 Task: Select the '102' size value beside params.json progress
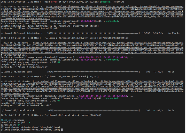tap(148, 72)
